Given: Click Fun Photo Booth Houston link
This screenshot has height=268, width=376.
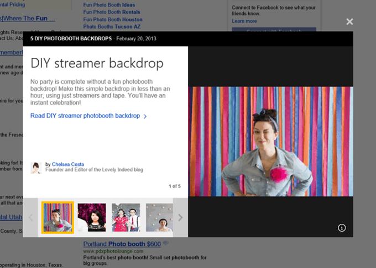Looking at the screenshot, I should pos(113,19).
